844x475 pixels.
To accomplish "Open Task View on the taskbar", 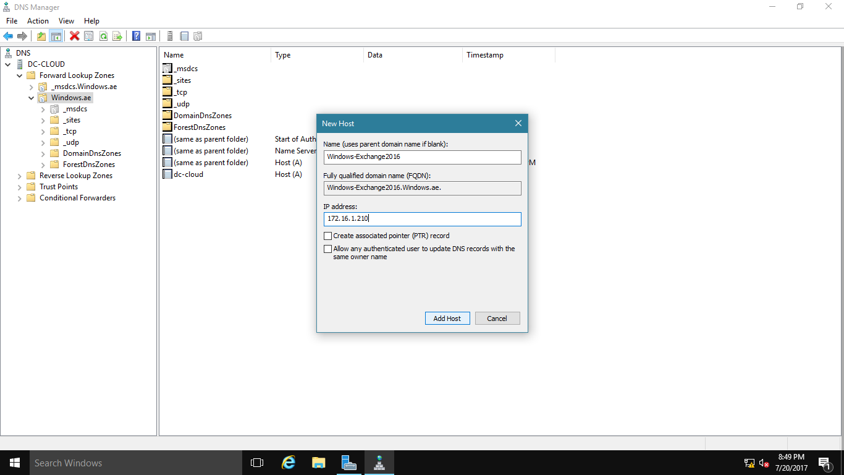I will click(x=257, y=463).
